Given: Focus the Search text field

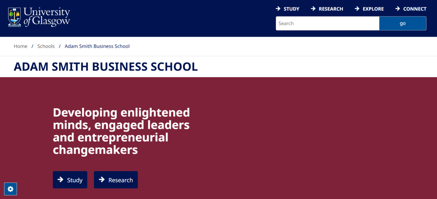Looking at the screenshot, I should [327, 23].
